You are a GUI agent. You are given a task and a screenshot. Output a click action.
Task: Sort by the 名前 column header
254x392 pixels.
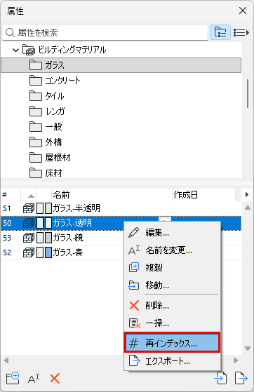pyautogui.click(x=112, y=195)
